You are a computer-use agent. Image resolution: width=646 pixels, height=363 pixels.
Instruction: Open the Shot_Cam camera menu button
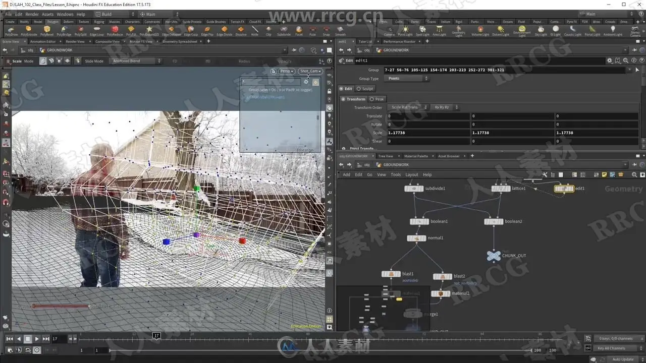click(x=310, y=71)
